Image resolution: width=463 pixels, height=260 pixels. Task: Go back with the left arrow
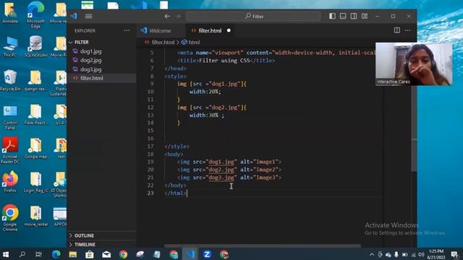point(167,16)
